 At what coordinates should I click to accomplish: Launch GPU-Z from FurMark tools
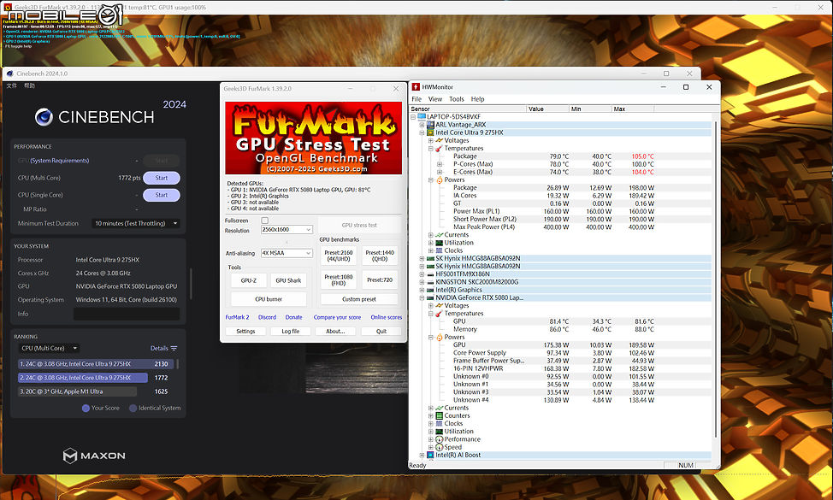coord(249,280)
